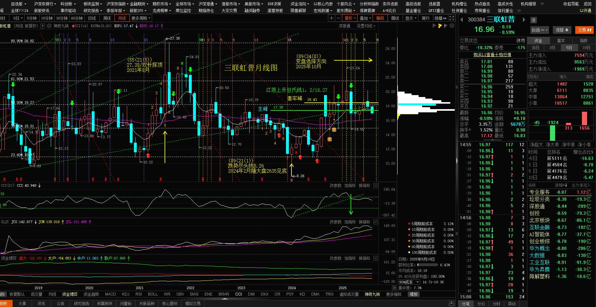
Task: Go to next stock using right arrow
Action: pos(524,19)
